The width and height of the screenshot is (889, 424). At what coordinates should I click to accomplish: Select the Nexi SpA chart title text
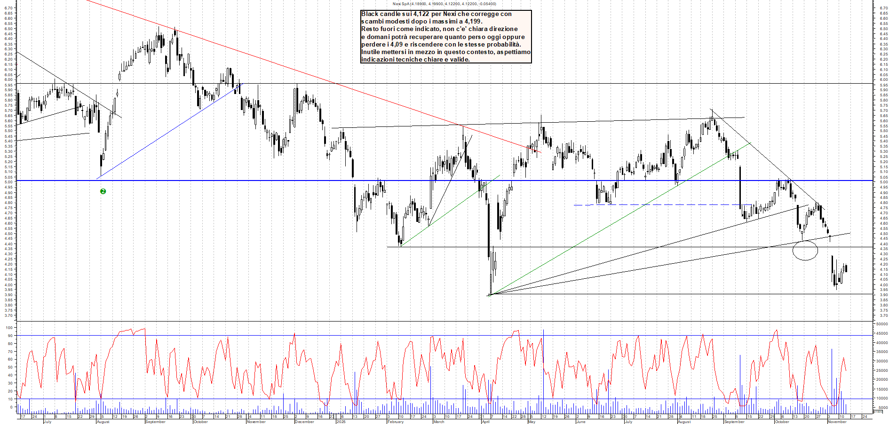[444, 3]
